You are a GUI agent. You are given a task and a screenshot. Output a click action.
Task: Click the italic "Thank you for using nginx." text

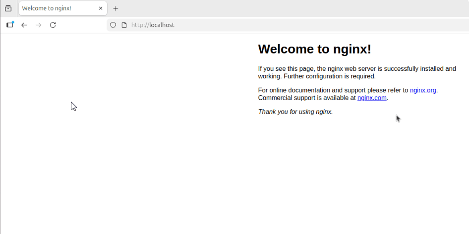click(295, 112)
